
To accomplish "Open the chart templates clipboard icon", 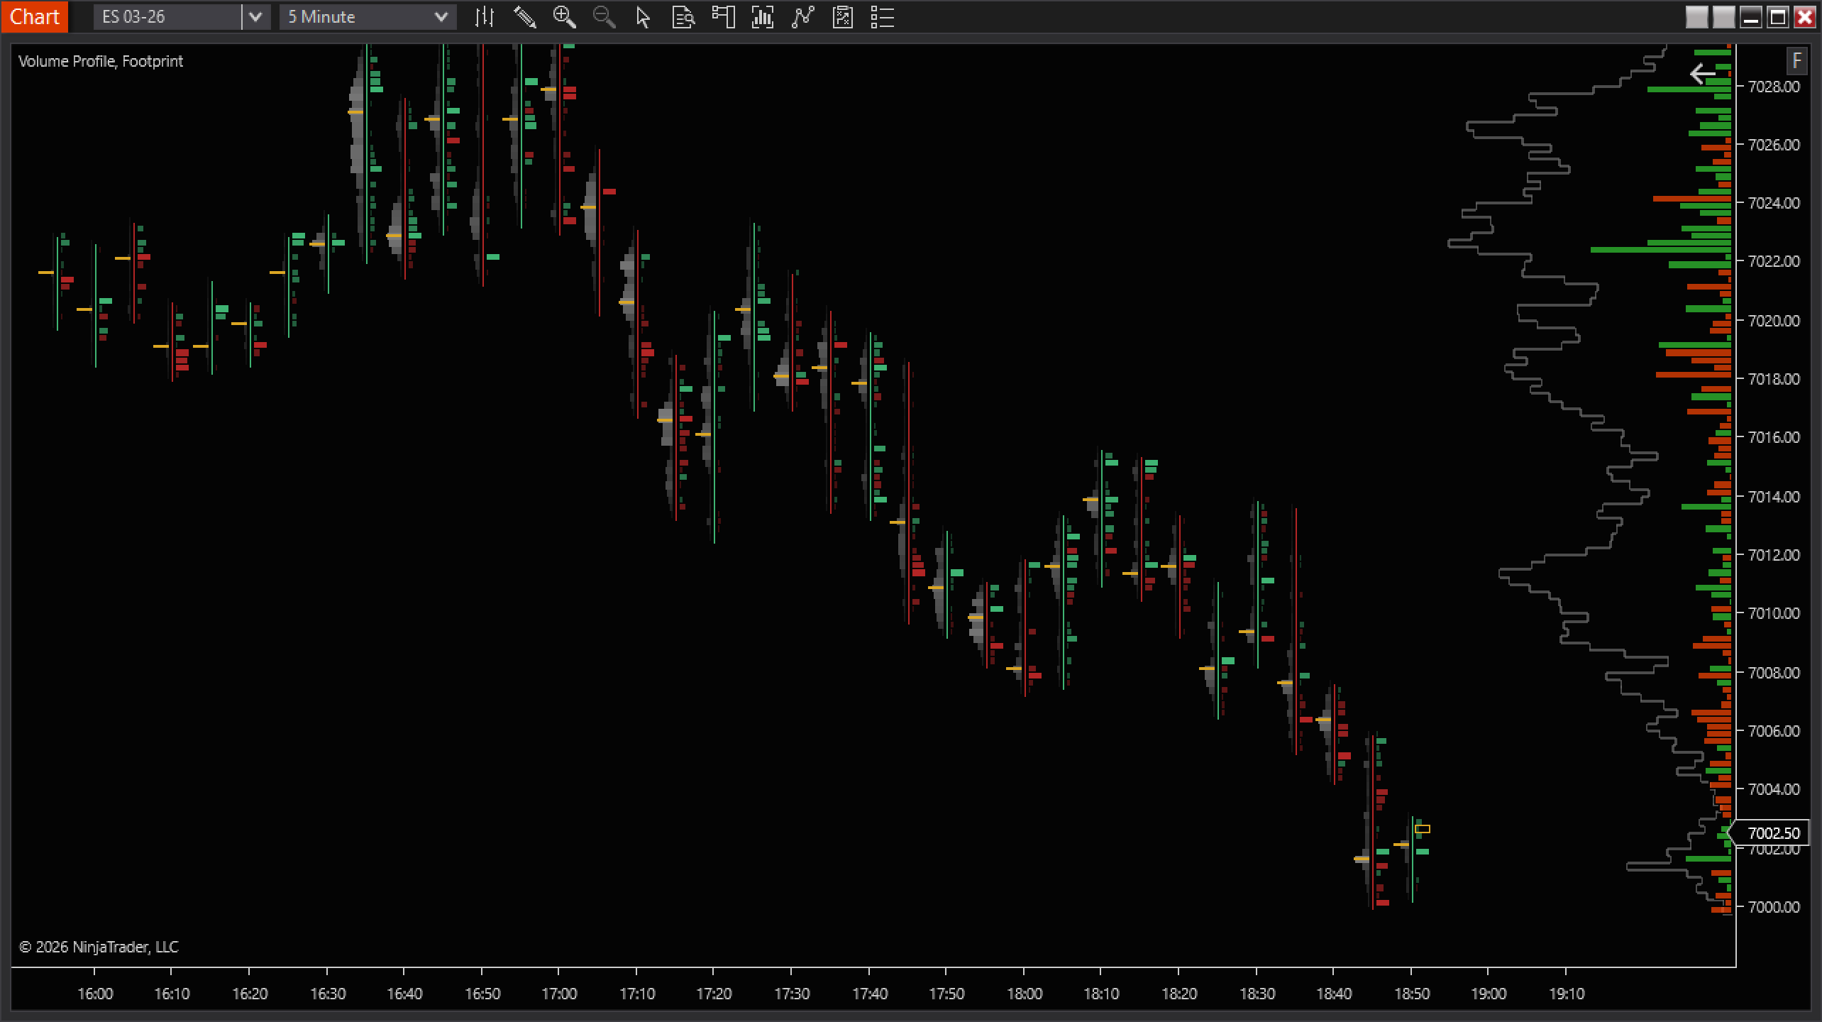I will [x=842, y=17].
